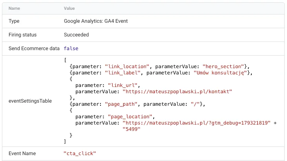Select 'Send Ecommerce data' label
Viewport: 287px width, 161px height.
coord(34,49)
